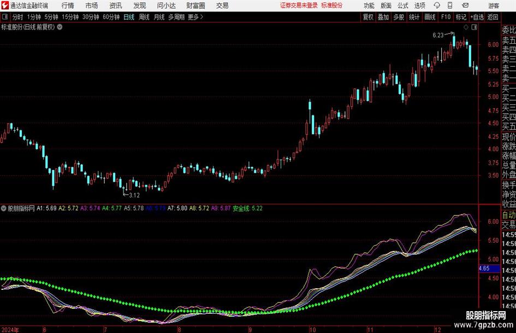The image size is (516, 333).
Task: Open the headset customer service icon
Action: (437, 5)
